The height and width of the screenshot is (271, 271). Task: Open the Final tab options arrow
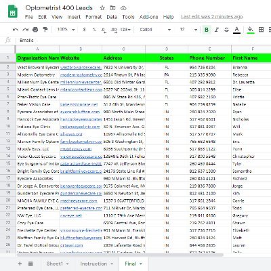(141, 264)
